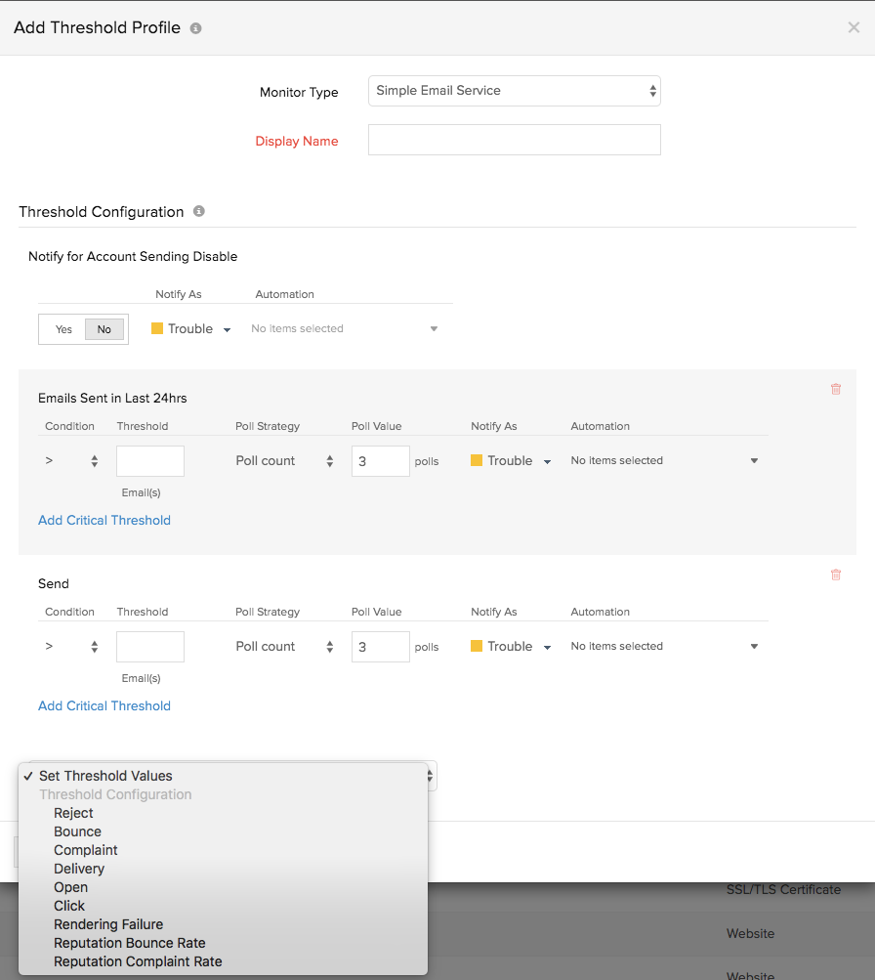Click Poll Value field in Send row
This screenshot has height=980, width=875.
(380, 647)
